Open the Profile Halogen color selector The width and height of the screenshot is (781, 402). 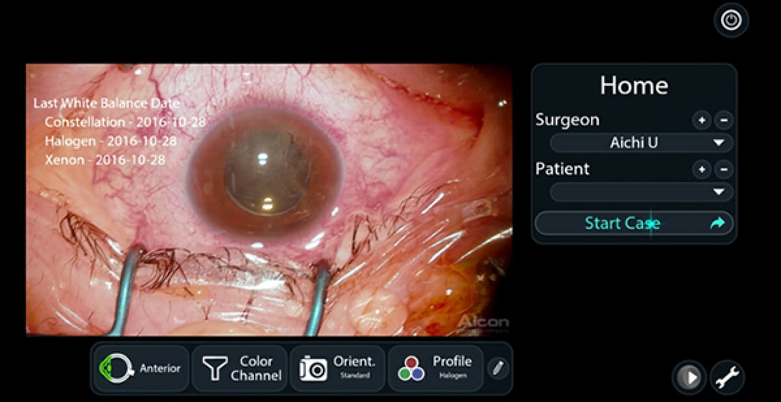click(x=435, y=368)
